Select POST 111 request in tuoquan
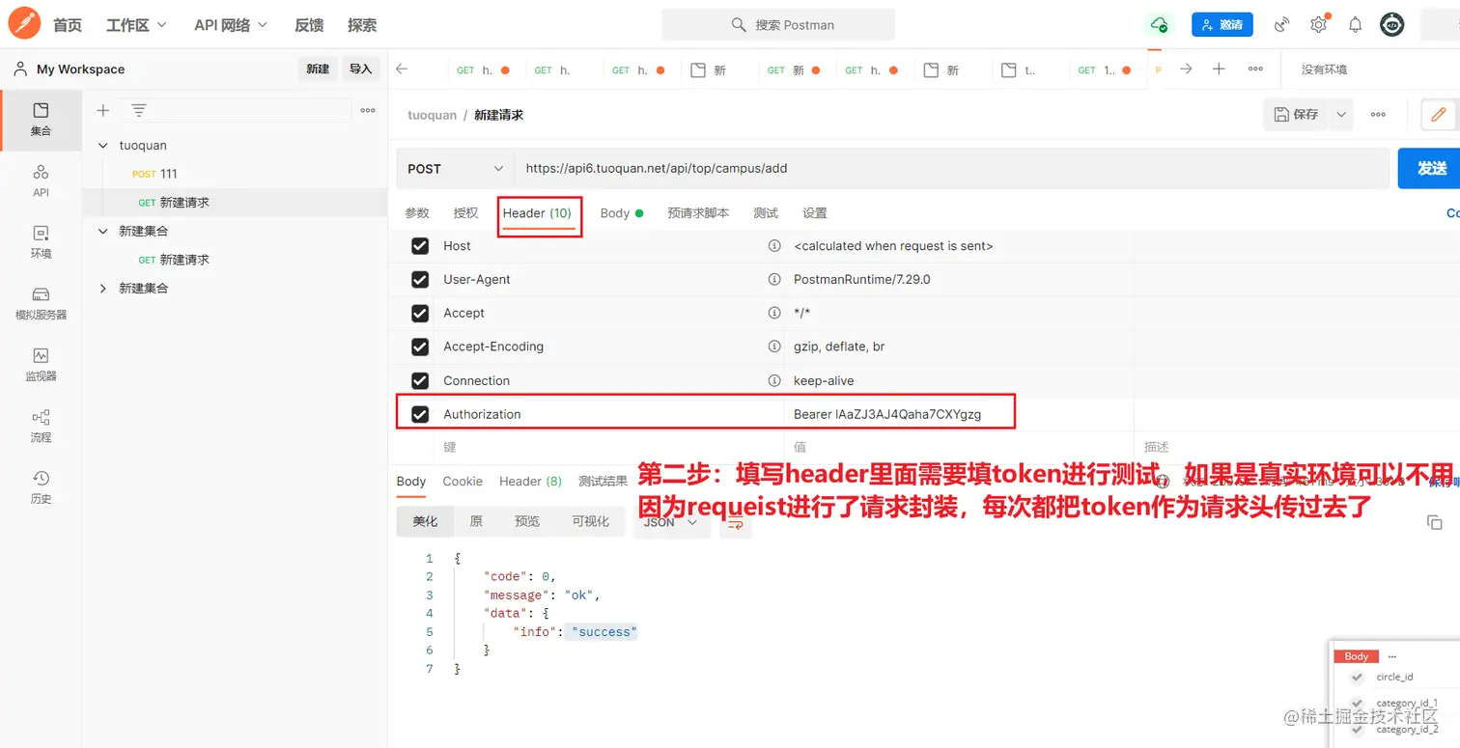The width and height of the screenshot is (1460, 748). [x=155, y=174]
